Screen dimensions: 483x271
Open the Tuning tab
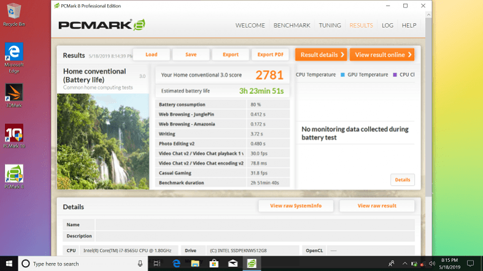tap(330, 25)
